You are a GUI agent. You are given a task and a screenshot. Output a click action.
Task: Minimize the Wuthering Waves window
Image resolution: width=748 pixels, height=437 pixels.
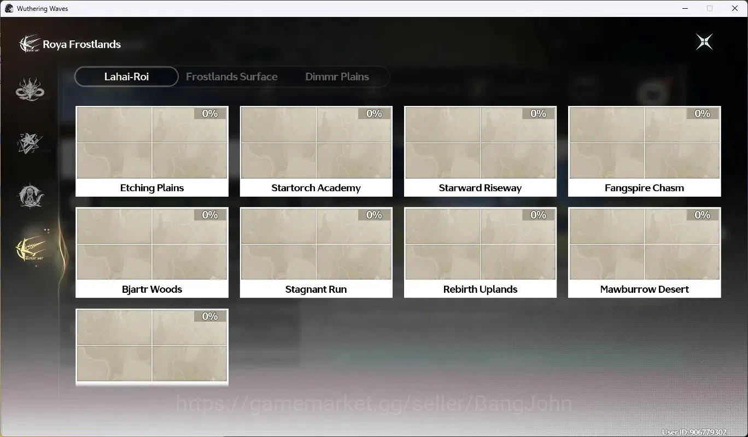point(685,8)
